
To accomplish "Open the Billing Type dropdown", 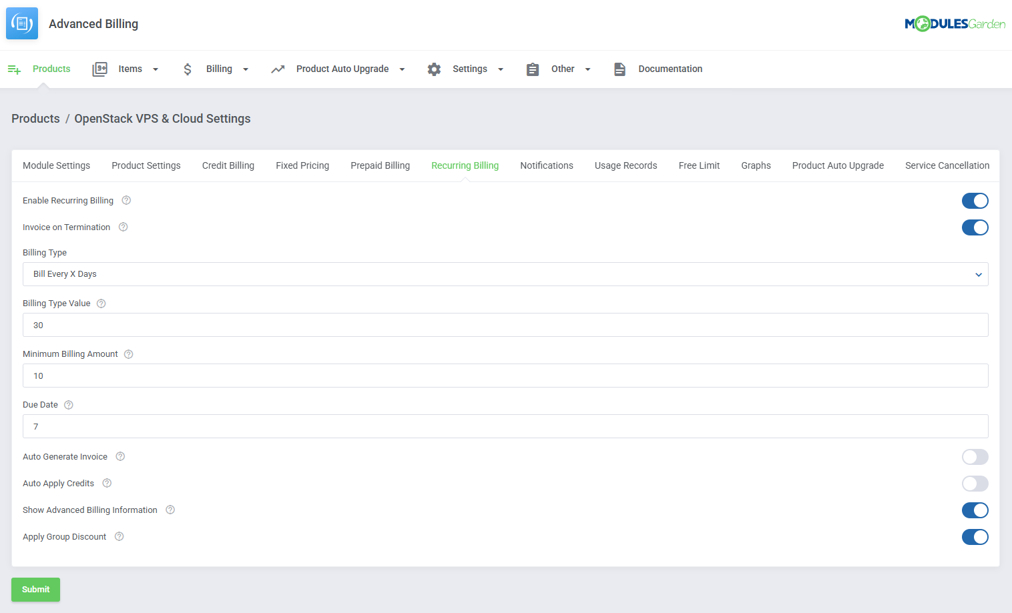I will click(x=505, y=273).
